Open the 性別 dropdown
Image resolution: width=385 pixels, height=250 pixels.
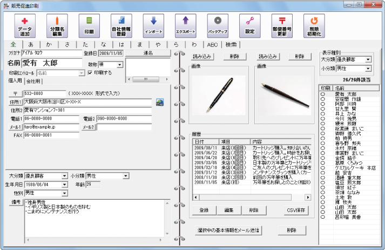(x=65, y=193)
